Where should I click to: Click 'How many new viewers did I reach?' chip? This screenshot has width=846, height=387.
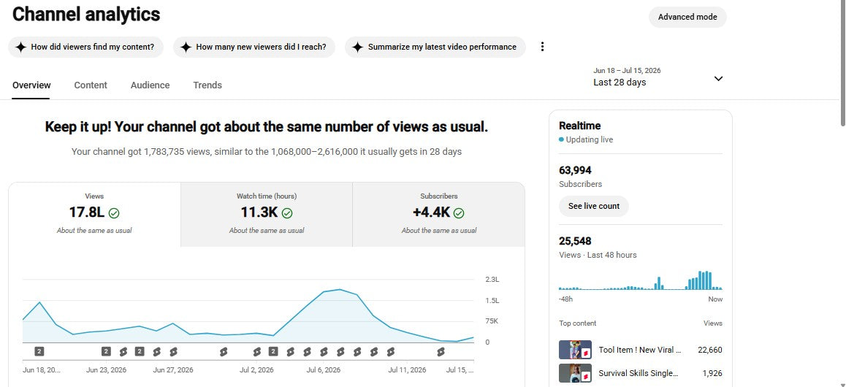[x=254, y=47]
